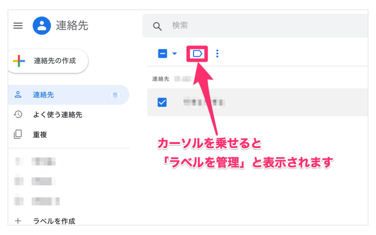Click the 連絡先の作成 button

coord(48,61)
